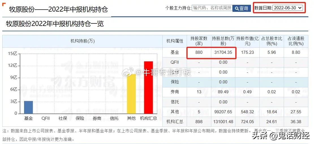The width and height of the screenshot is (314, 144).
Task: Select the value 175.23 cell
Action: (247, 52)
